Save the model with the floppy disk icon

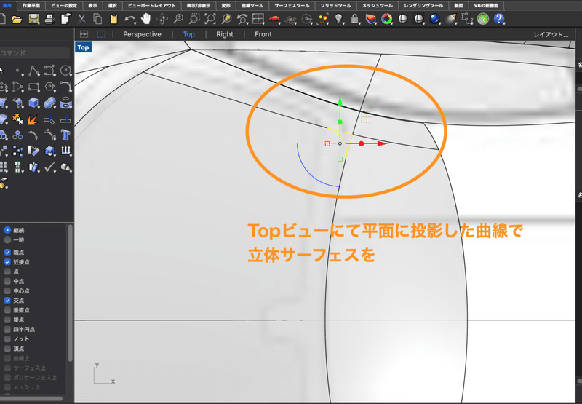coord(33,19)
